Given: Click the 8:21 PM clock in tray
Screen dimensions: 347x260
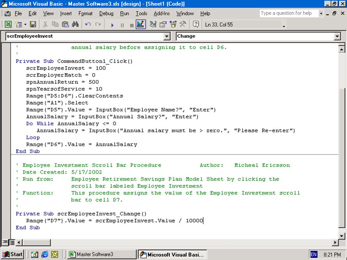Looking at the screenshot, I should point(332,255).
